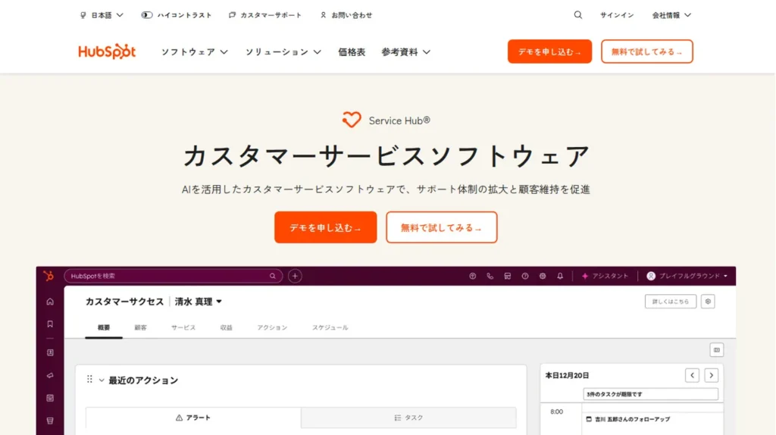Open the notifications bell icon
Screen dimensions: 776x435
[x=560, y=276]
